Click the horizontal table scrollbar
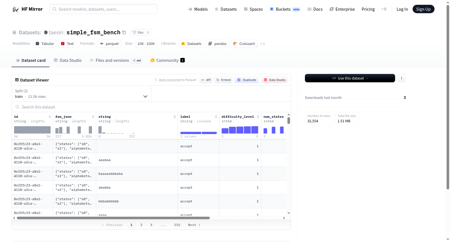 tap(113, 218)
